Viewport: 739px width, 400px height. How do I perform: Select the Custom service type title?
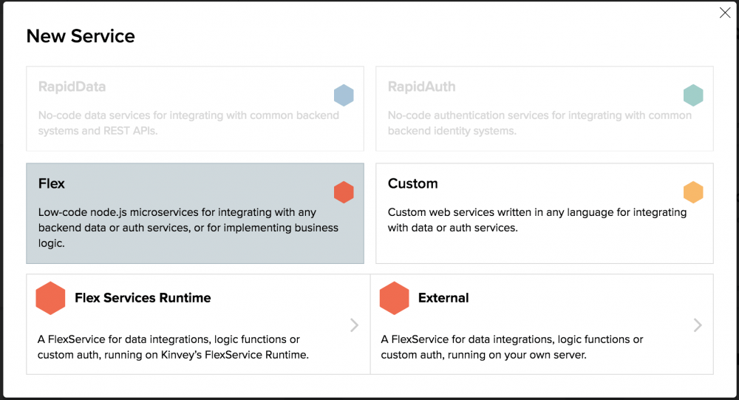(x=412, y=183)
